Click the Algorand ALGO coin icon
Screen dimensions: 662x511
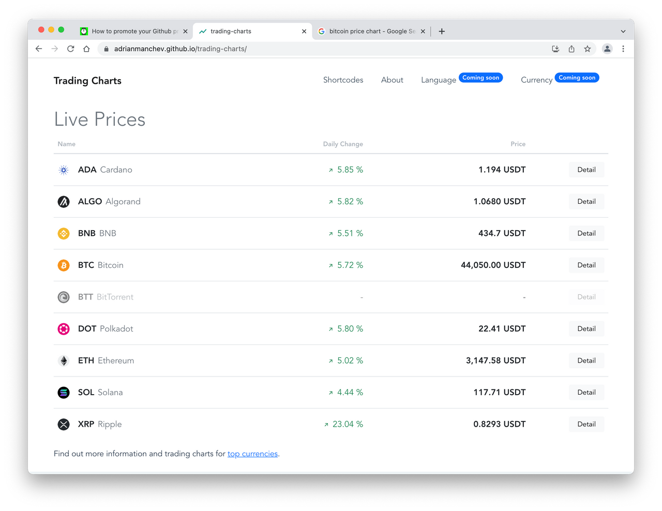pos(64,202)
